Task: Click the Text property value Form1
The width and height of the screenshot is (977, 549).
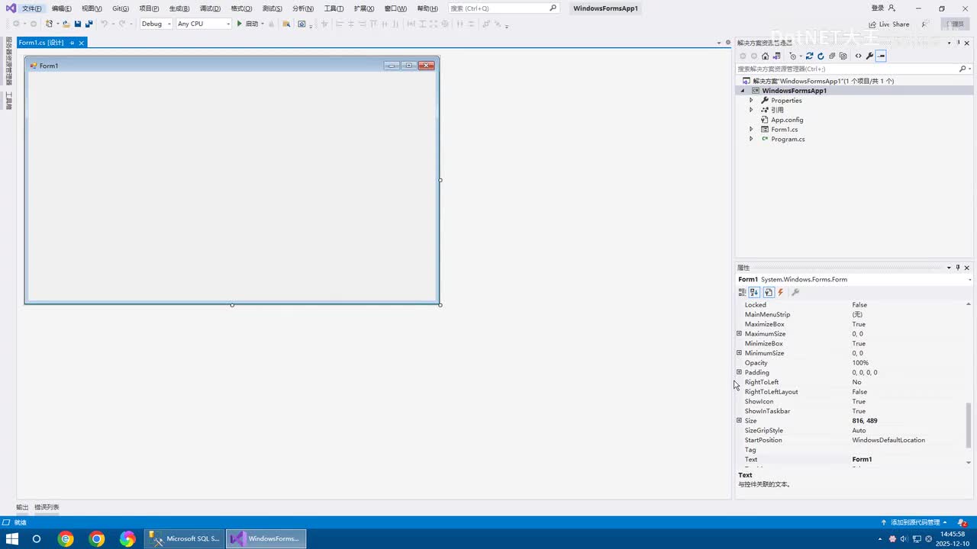Action: pyautogui.click(x=862, y=460)
